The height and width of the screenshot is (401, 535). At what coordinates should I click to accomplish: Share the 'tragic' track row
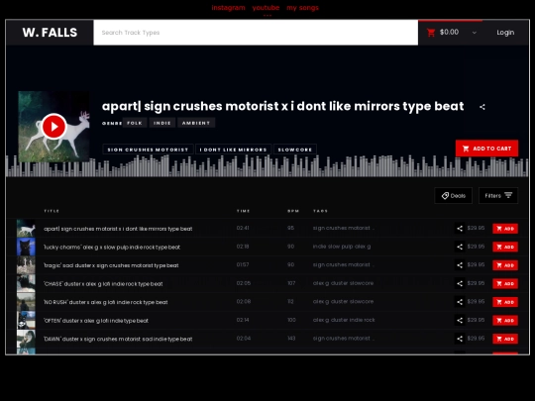coord(460,265)
